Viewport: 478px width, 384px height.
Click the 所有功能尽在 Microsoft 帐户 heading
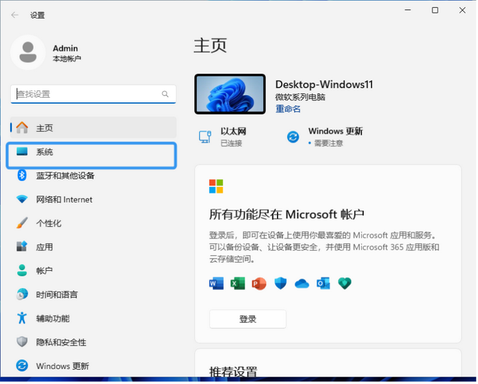(x=287, y=215)
